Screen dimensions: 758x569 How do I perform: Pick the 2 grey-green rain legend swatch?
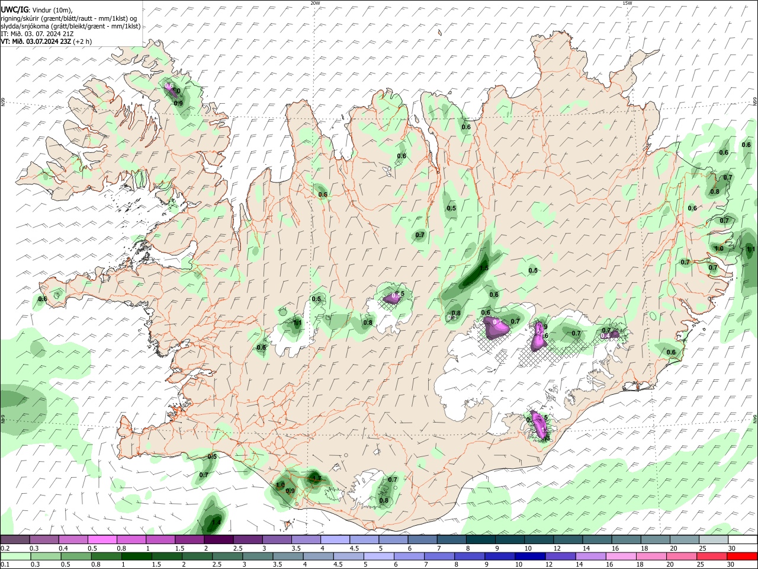(x=198, y=556)
